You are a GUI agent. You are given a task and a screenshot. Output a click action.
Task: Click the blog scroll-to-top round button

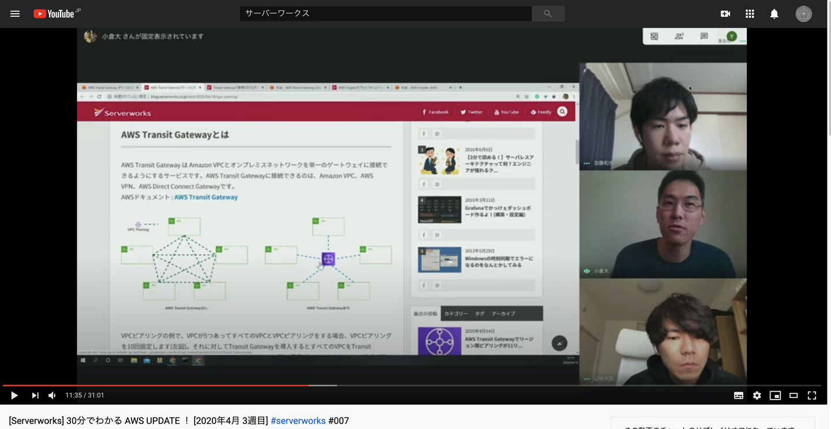tap(559, 343)
